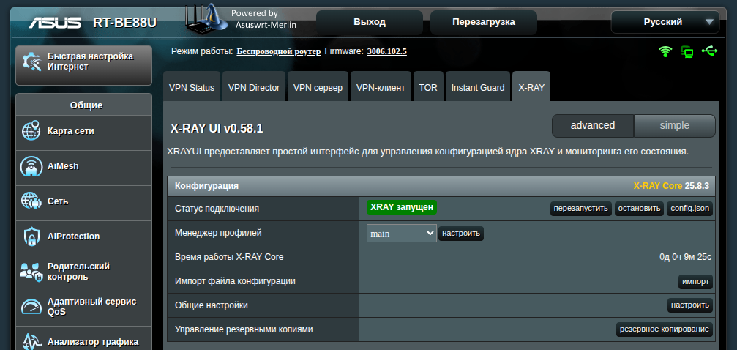Open config.json button
The image size is (737, 350).
pos(689,209)
